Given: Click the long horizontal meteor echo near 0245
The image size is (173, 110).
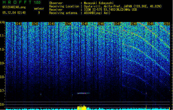Looking at the screenshot, I should pyautogui.click(x=84, y=93).
